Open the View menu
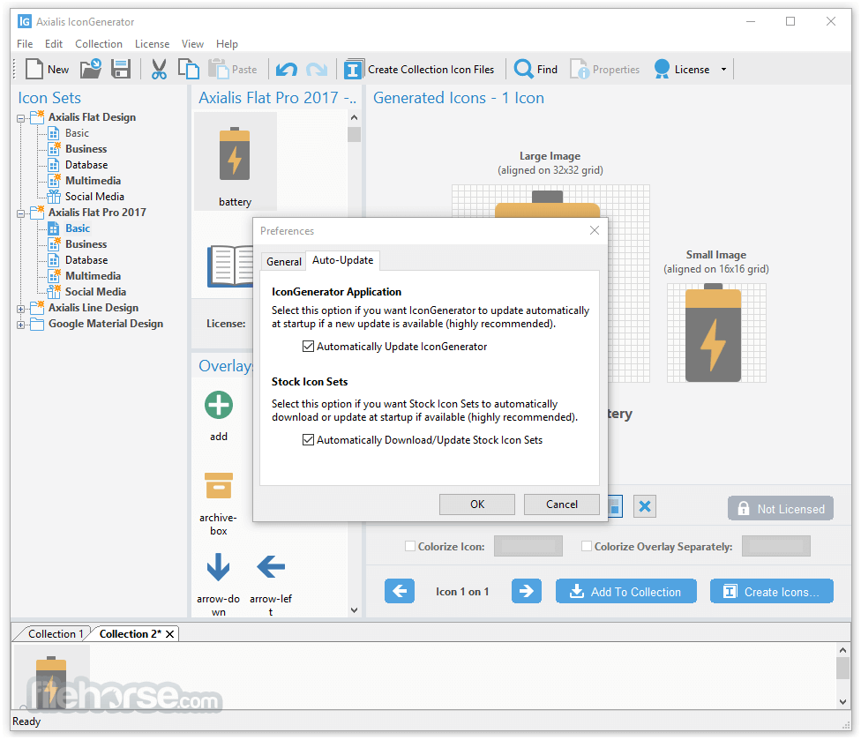861x740 pixels. pos(192,44)
